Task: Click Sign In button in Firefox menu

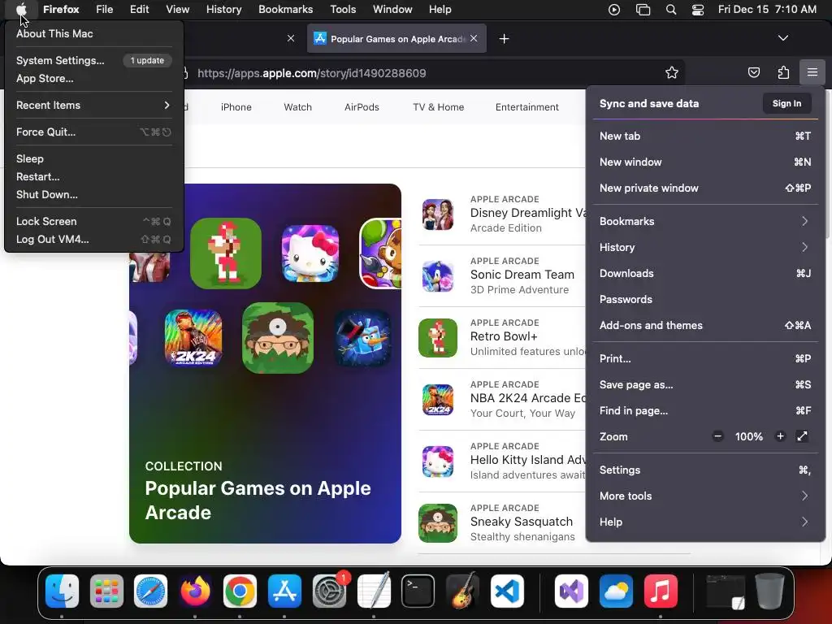Action: pos(786,103)
